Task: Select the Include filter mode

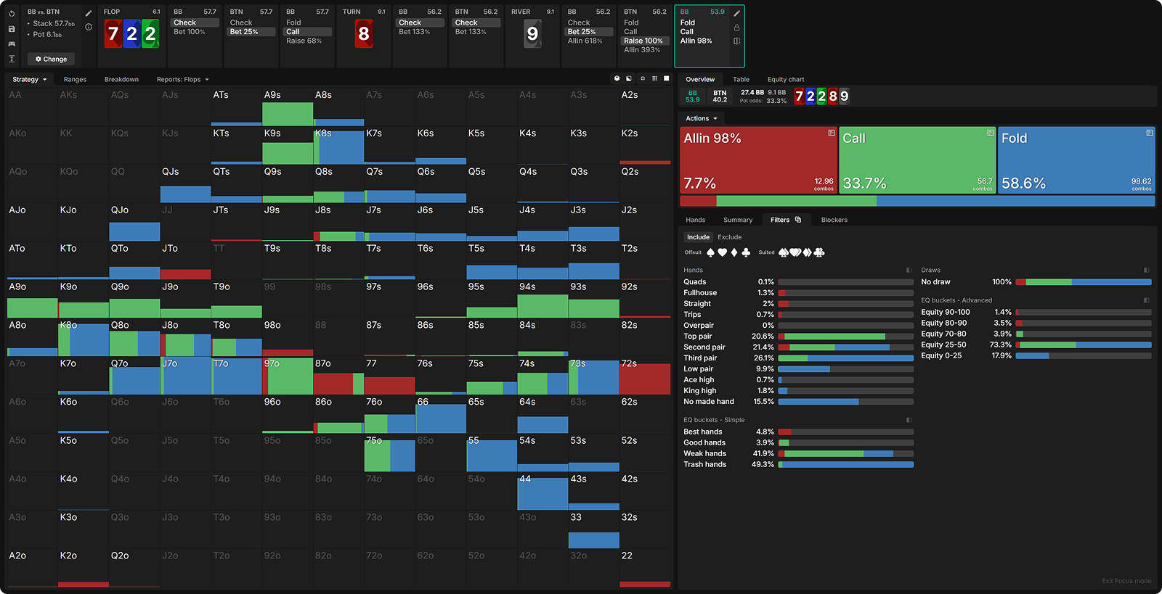Action: [698, 237]
